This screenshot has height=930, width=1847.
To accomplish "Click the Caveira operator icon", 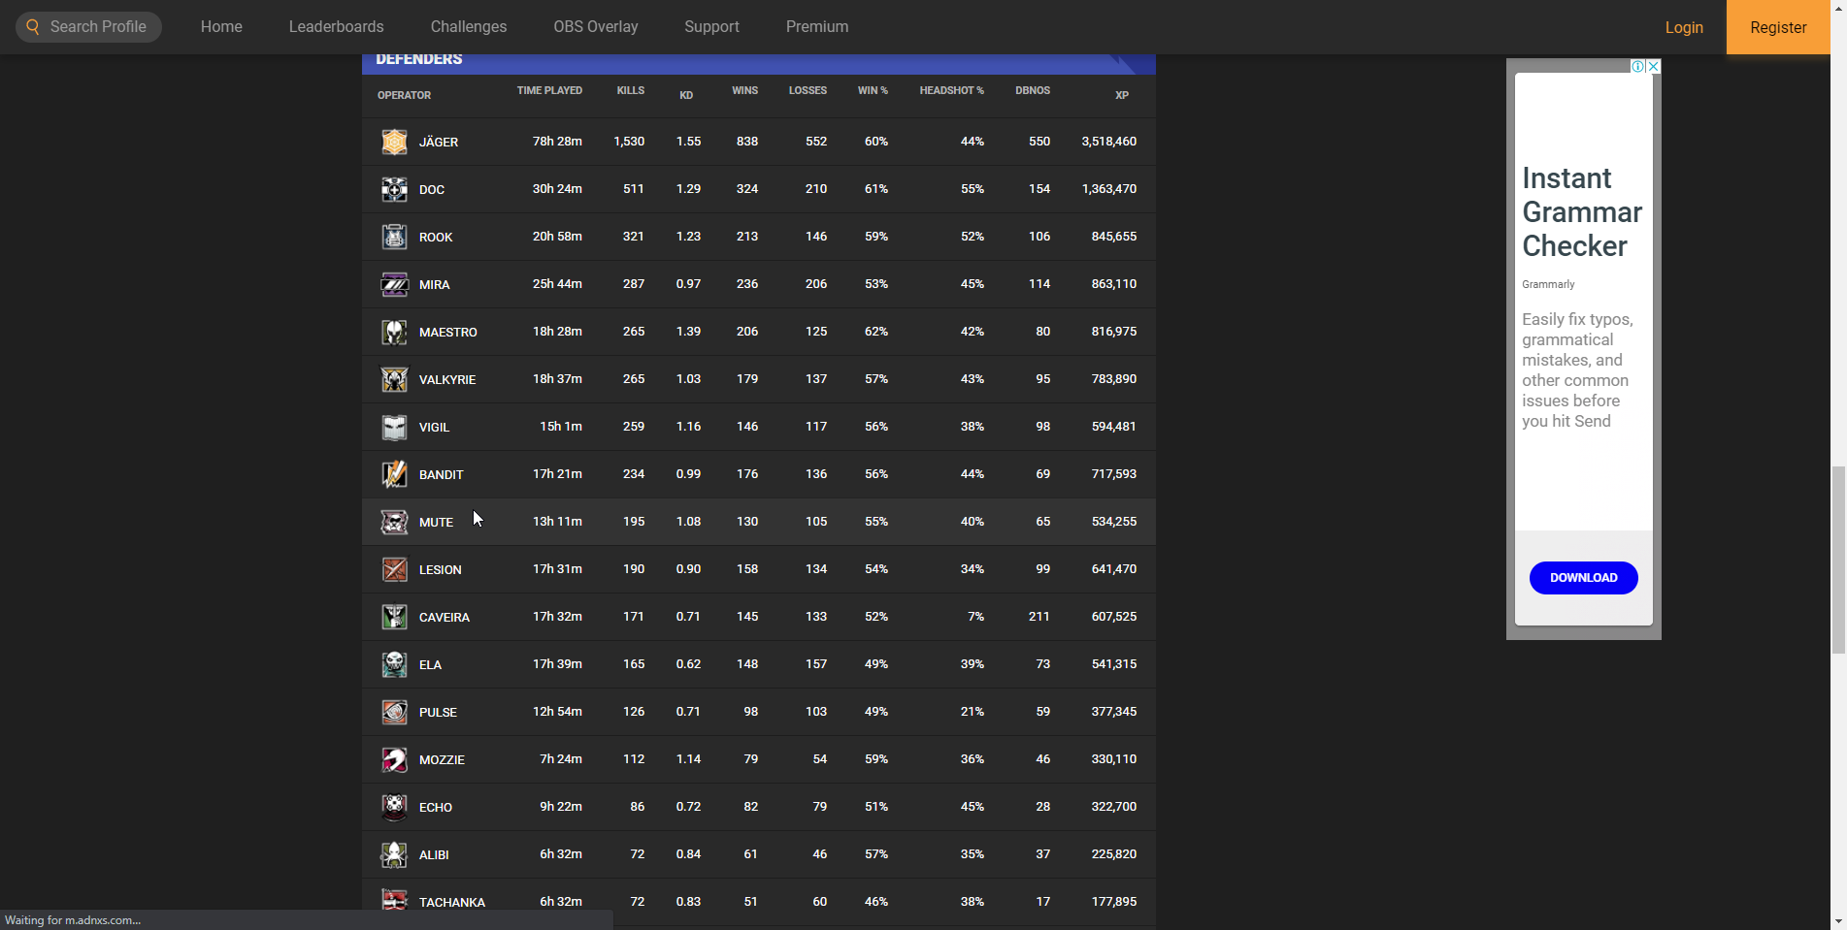I will [394, 617].
